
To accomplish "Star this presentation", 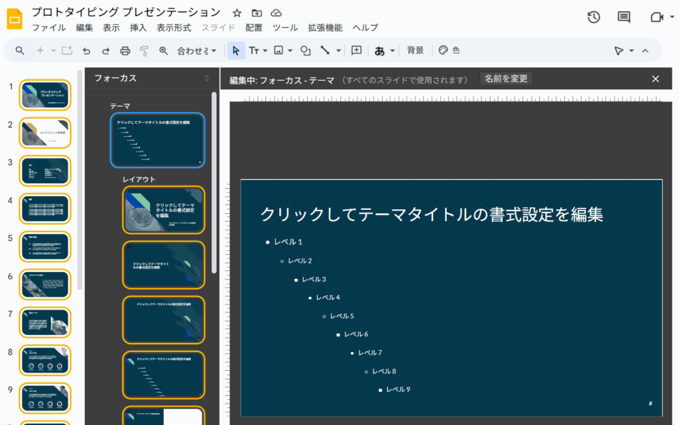I will tap(237, 13).
